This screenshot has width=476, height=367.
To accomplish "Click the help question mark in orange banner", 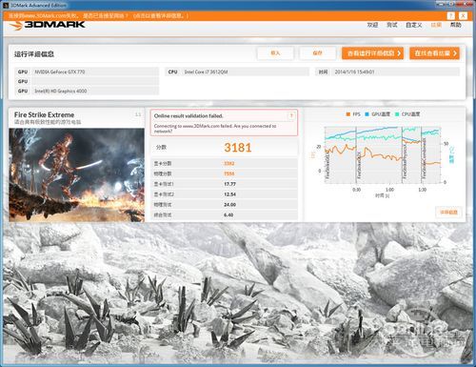I will pyautogui.click(x=450, y=15).
